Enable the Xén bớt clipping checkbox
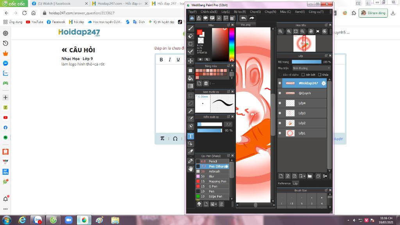The image size is (400, 225). pos(303,75)
